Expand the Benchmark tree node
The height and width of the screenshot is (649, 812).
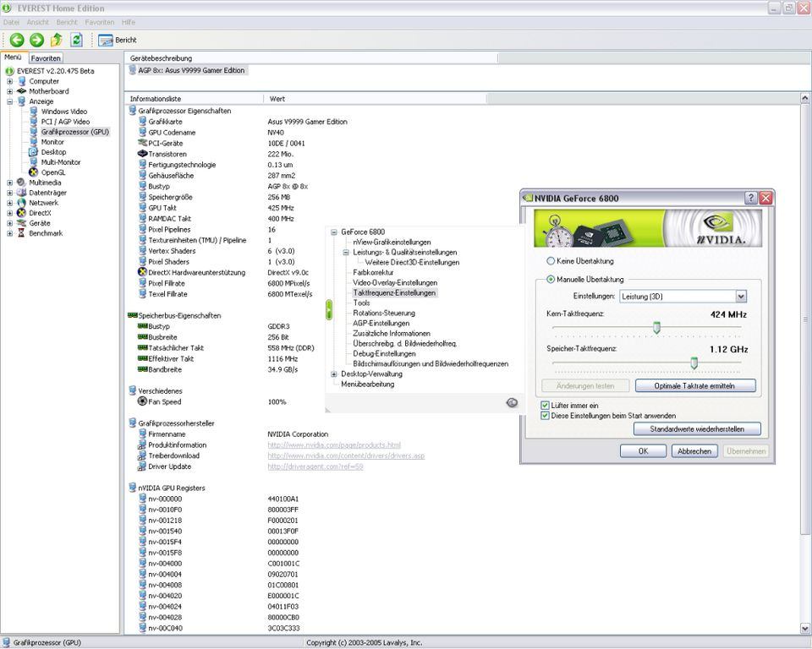(10, 233)
